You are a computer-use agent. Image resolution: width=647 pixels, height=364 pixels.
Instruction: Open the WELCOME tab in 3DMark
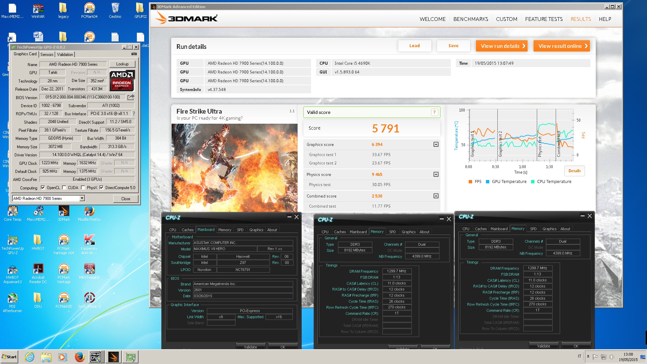click(x=432, y=19)
